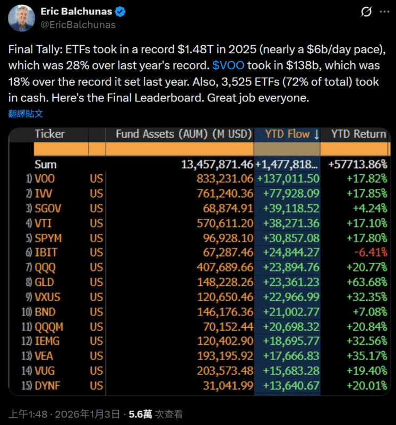Open the more options menu on the post
The width and height of the screenshot is (396, 425).
point(384,11)
